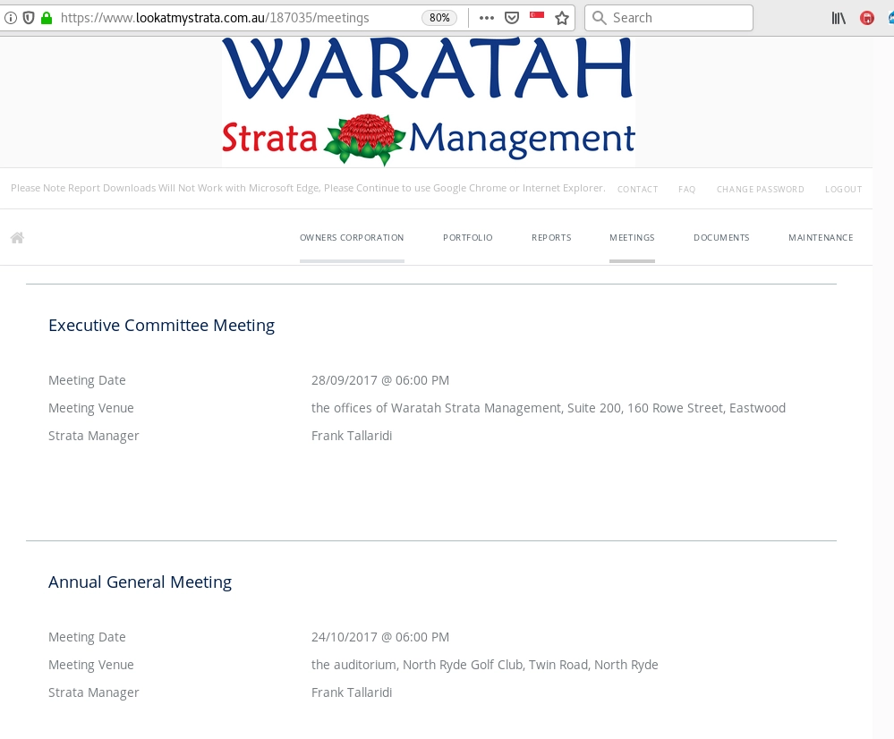Click the red round extension icon

pyautogui.click(x=866, y=18)
